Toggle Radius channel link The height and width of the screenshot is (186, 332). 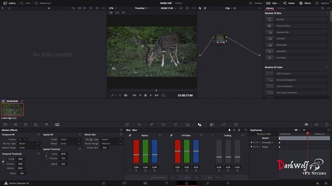pos(130,135)
